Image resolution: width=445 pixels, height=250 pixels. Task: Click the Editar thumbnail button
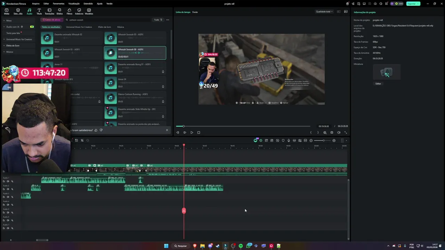pyautogui.click(x=378, y=84)
